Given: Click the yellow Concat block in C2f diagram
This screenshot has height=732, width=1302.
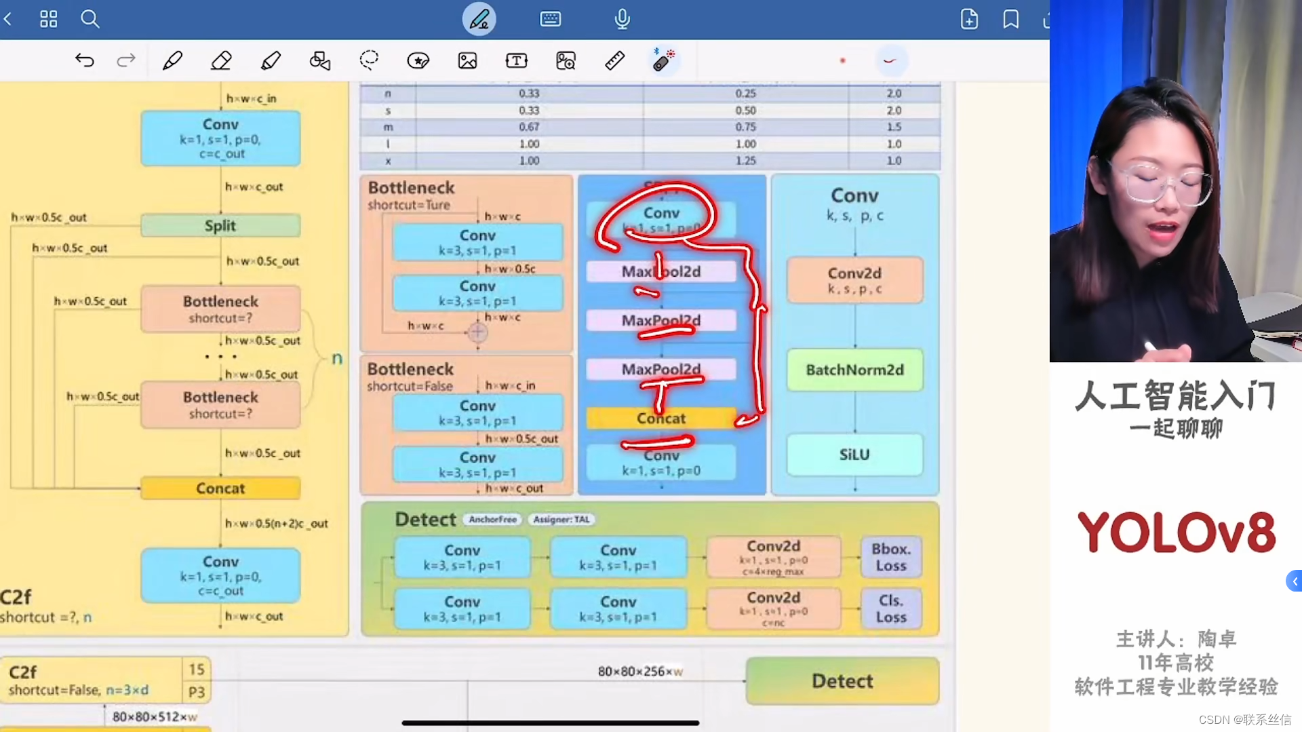Looking at the screenshot, I should coord(220,488).
